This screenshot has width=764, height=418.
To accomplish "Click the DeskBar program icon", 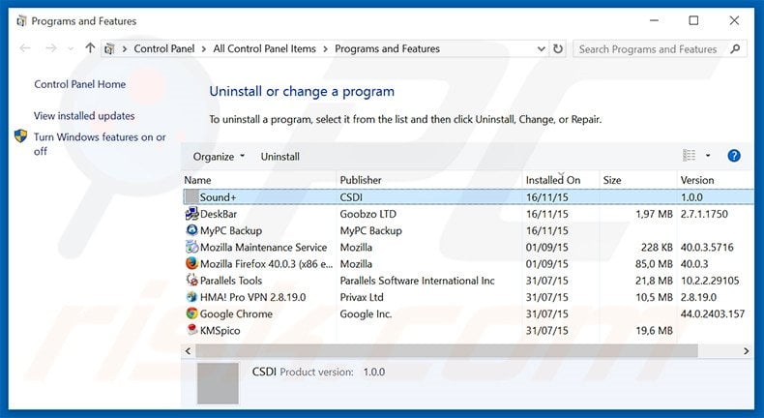I will [x=191, y=214].
